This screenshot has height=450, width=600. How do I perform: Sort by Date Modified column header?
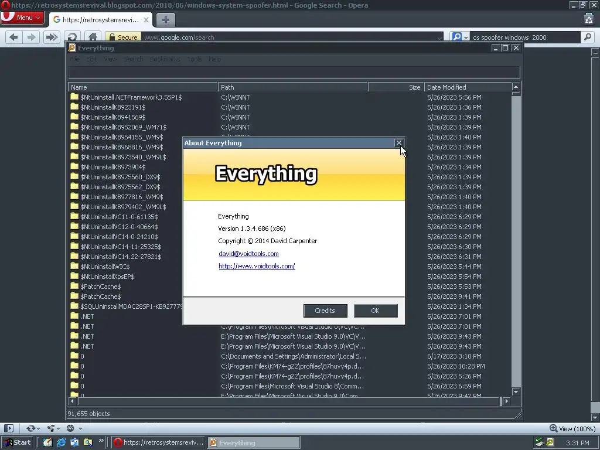pos(468,87)
